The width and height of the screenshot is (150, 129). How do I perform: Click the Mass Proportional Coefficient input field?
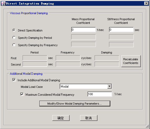(x=84, y=30)
